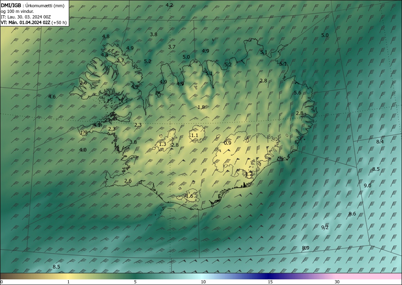402x285 pixels.
Task: Click the 1.6 value on the southern glacier
Action: [x=189, y=196]
